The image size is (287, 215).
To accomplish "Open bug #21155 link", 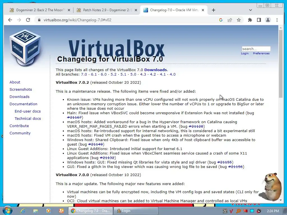I will click(x=224, y=162).
